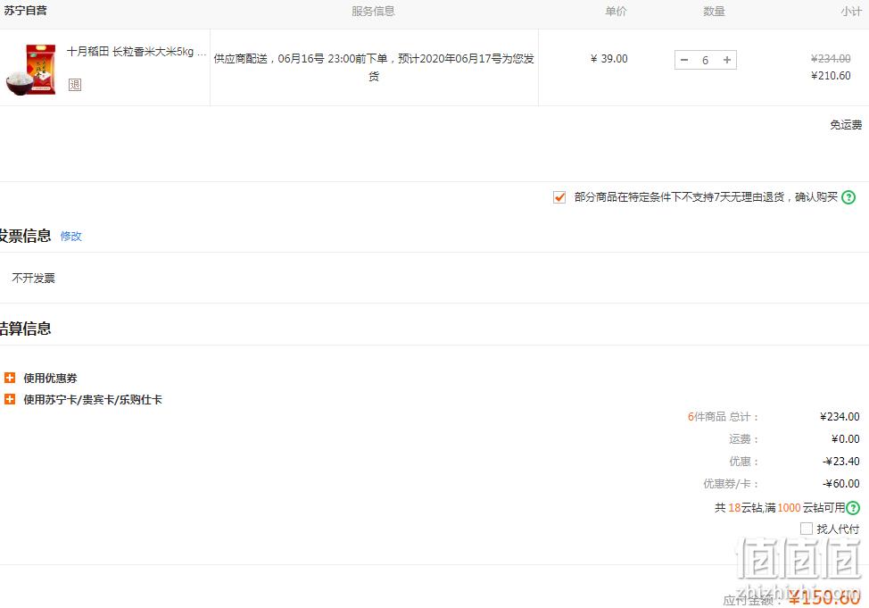Click the 数量 column header
The image size is (869, 608).
click(x=714, y=11)
